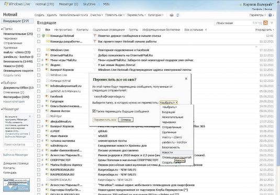Open the "Новости (104)" folder in sidebar
280x195 pixels.
pos(14,66)
